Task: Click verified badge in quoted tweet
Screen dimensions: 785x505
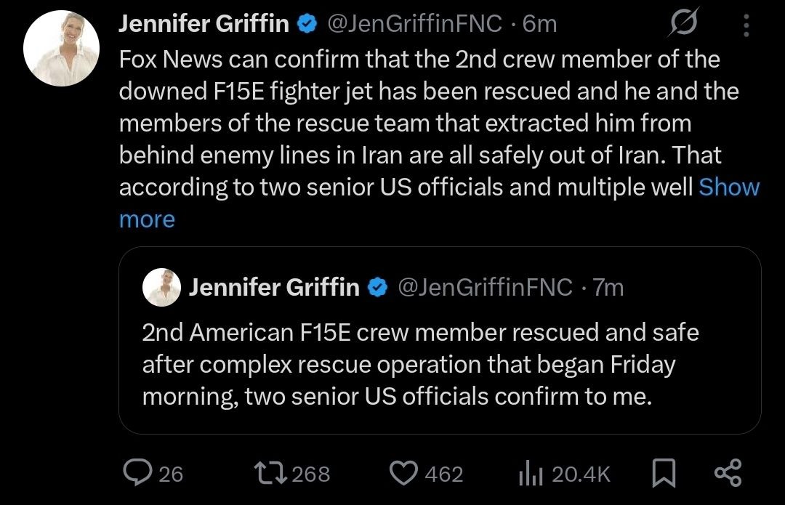Action: (378, 287)
